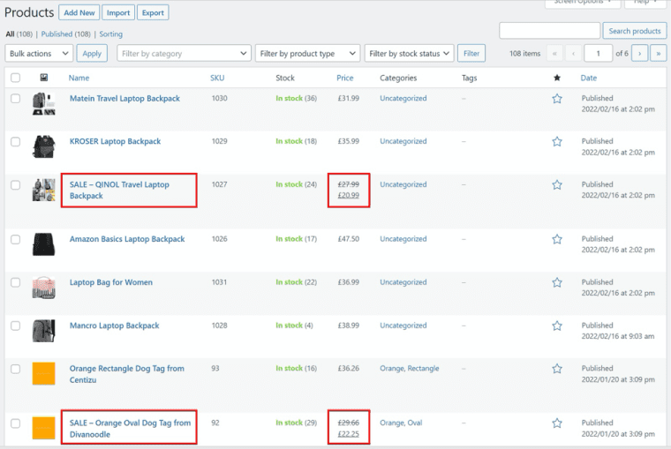Screen dimensions: 671x449
Task: Click the current page number field
Action: click(x=599, y=54)
